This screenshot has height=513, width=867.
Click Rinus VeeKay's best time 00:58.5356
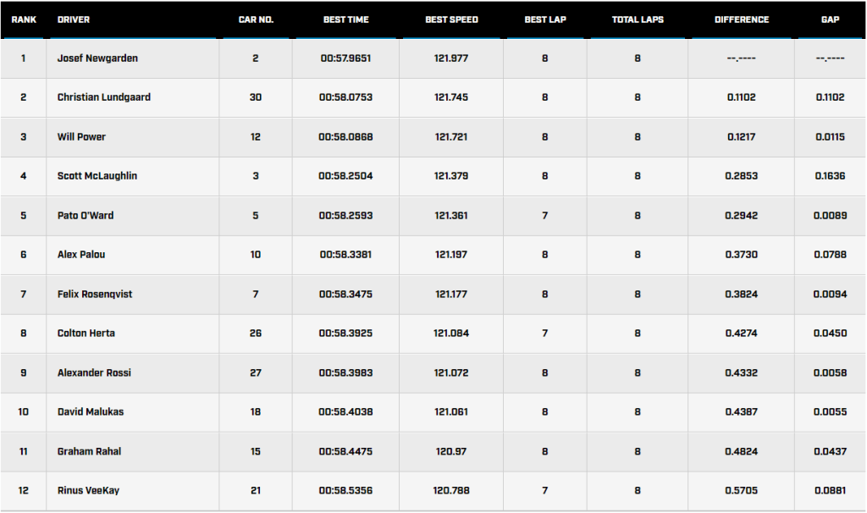point(345,490)
